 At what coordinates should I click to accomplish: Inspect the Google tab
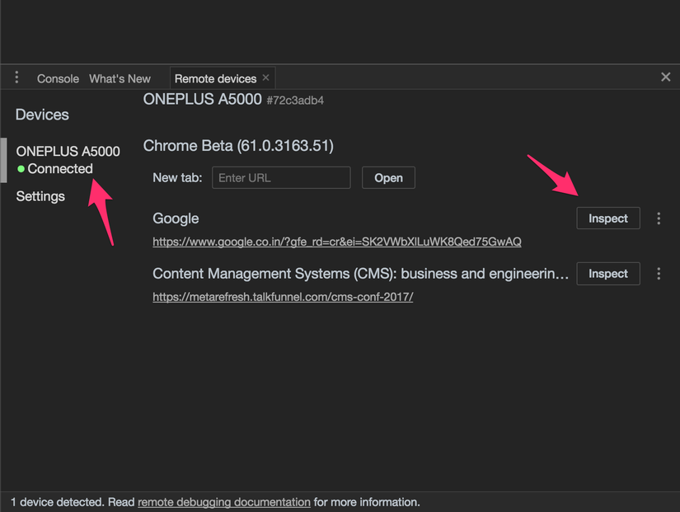(608, 218)
